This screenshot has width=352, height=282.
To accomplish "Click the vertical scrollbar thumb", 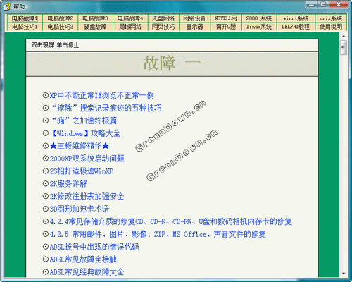I will point(344,47).
